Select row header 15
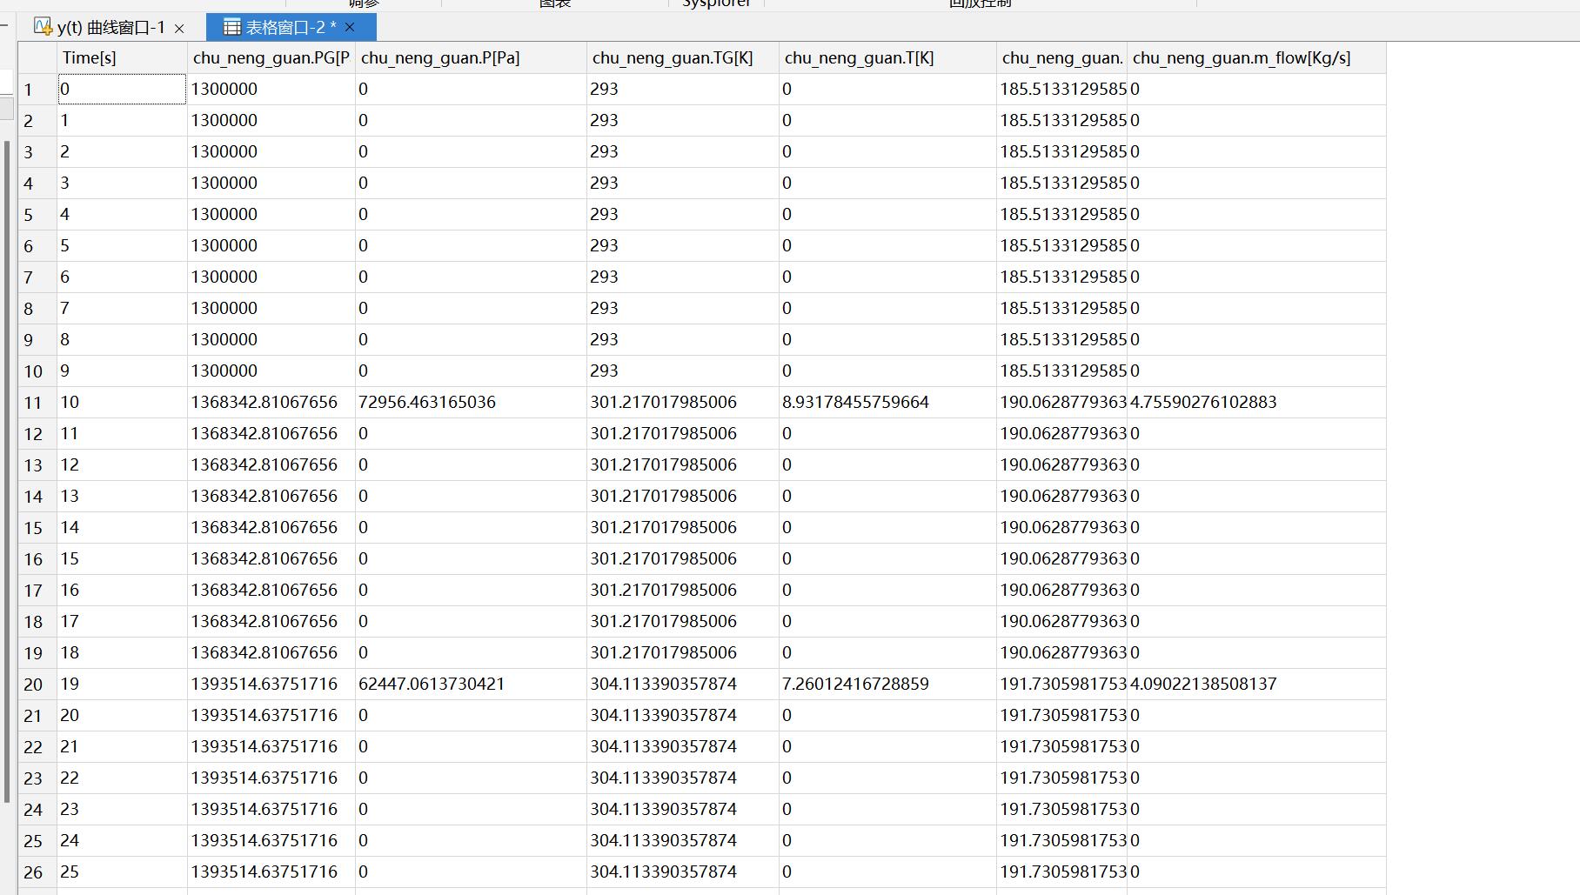Screen dimensions: 1580x895 (x=37, y=527)
